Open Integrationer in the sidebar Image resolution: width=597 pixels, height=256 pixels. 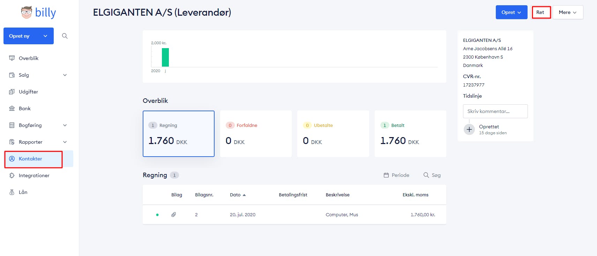click(x=34, y=175)
